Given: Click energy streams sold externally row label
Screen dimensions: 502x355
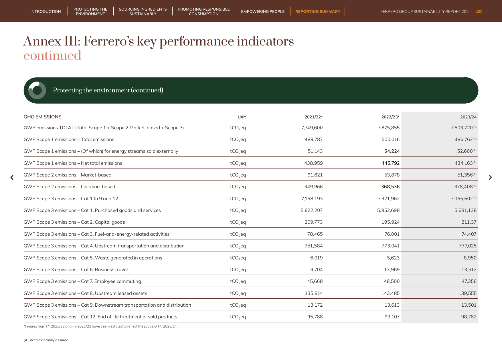Looking at the screenshot, I should pos(101,151).
